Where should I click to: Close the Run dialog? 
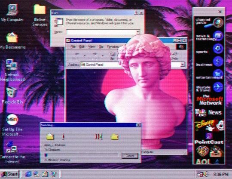(x=141, y=13)
